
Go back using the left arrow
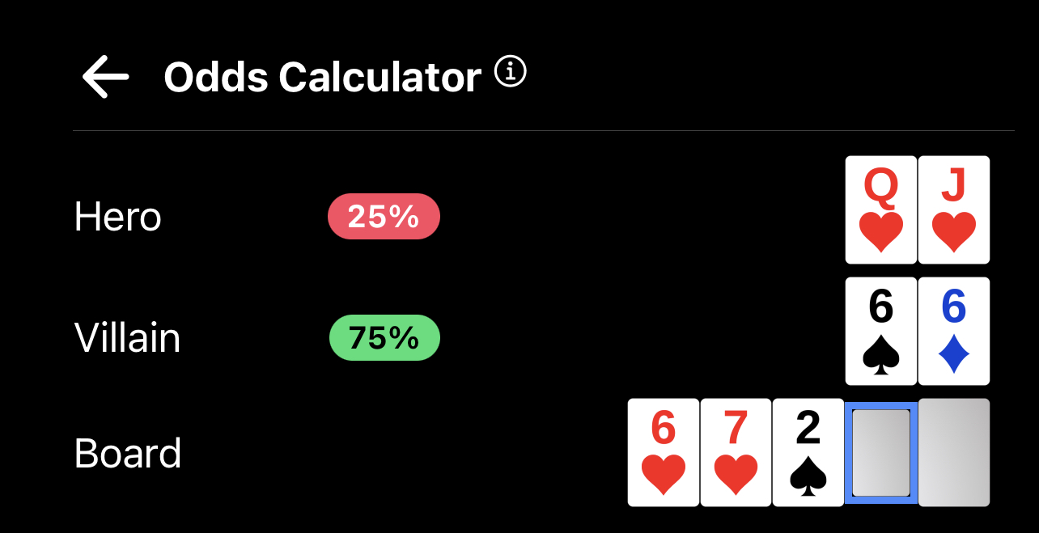[x=105, y=77]
